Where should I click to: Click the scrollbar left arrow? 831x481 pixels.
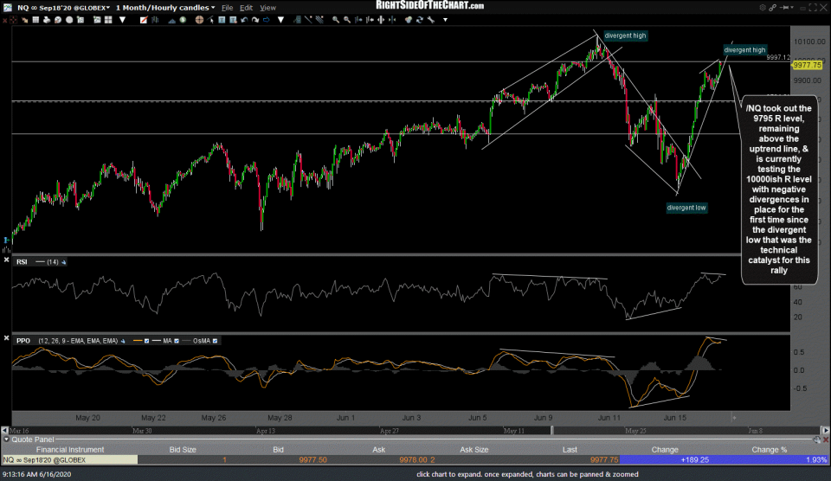[5, 431]
